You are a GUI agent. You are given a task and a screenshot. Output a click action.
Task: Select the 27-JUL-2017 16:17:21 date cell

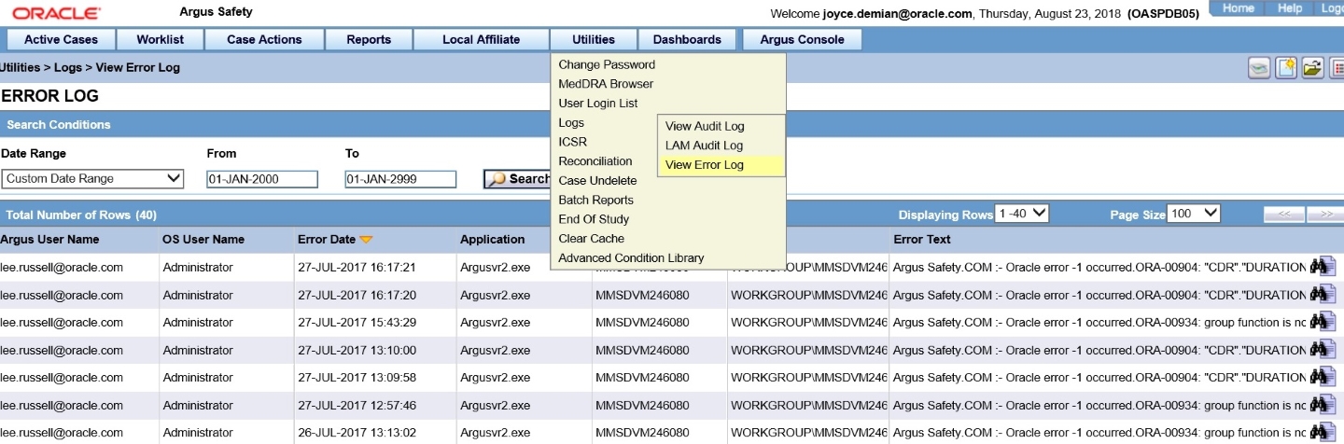[356, 268]
